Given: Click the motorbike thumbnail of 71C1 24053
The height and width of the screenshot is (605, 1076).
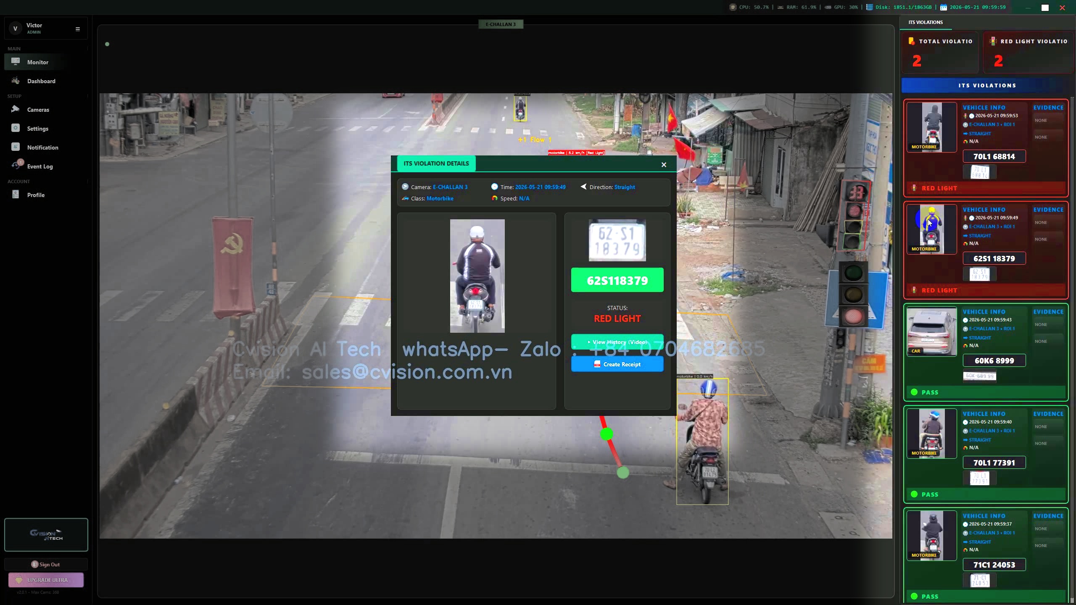Looking at the screenshot, I should click(x=931, y=535).
